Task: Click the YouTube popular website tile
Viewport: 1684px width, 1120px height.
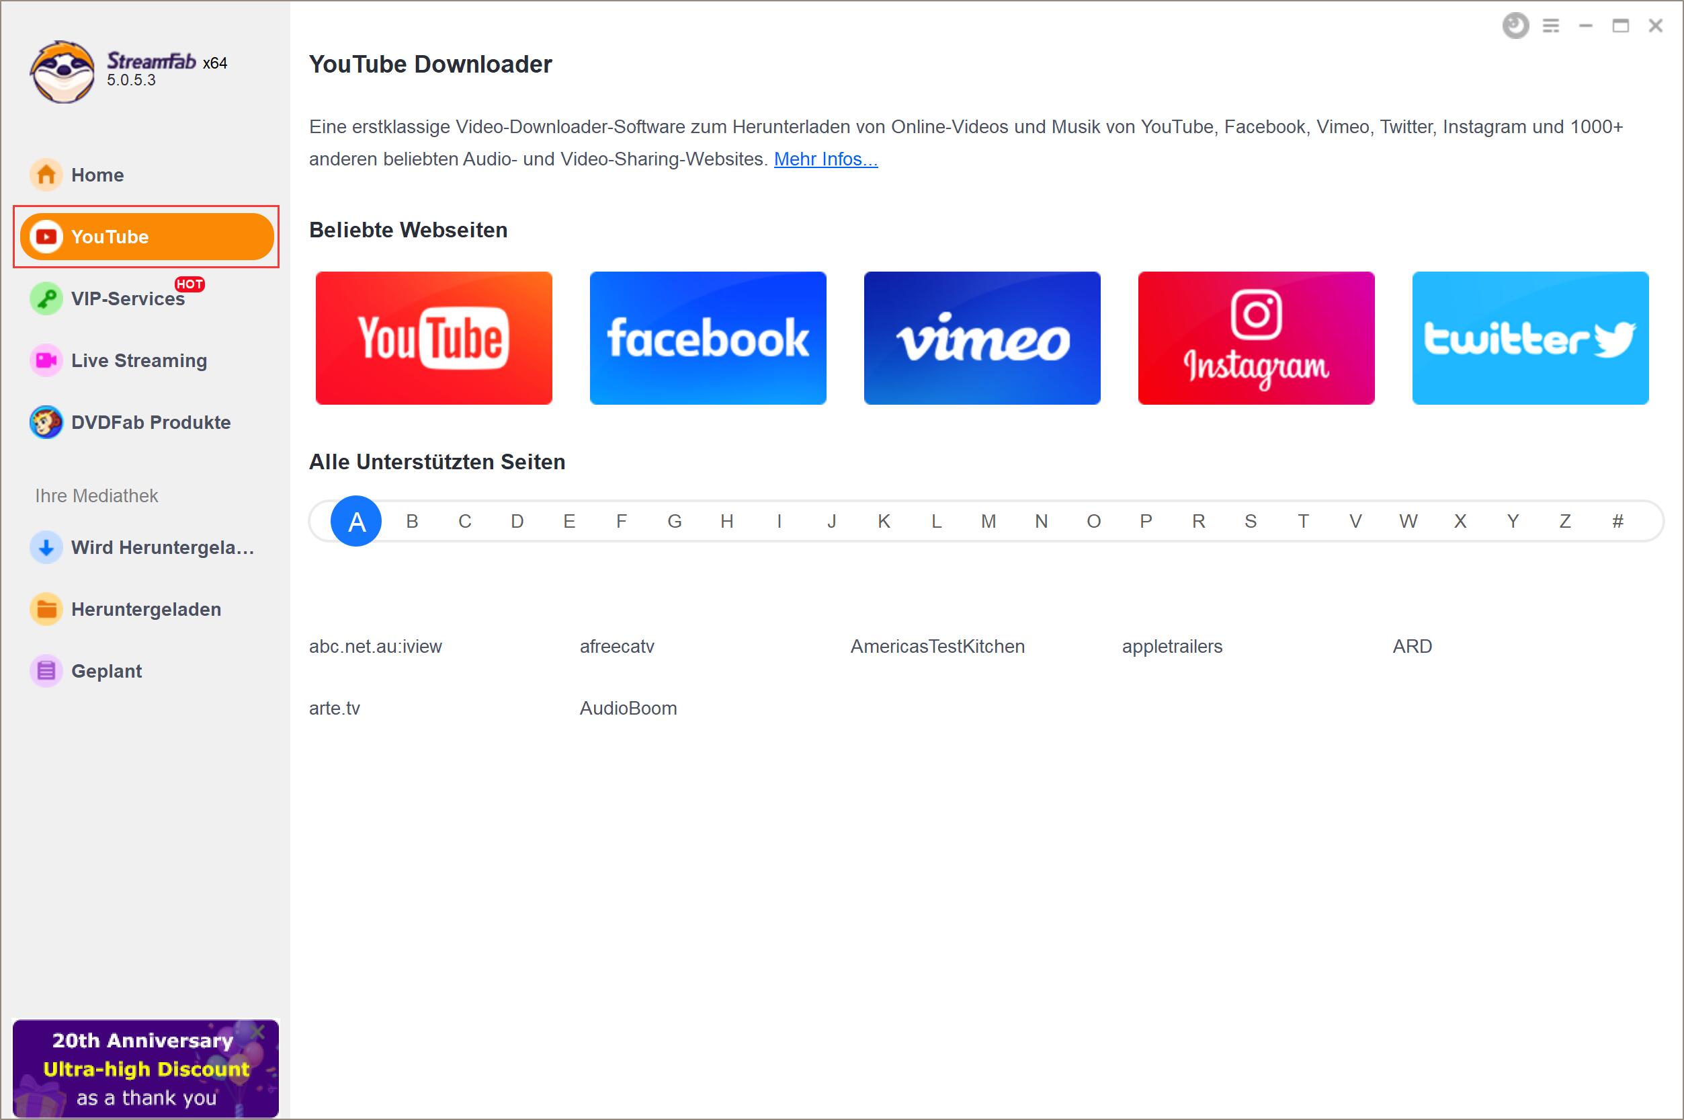Action: coord(432,337)
